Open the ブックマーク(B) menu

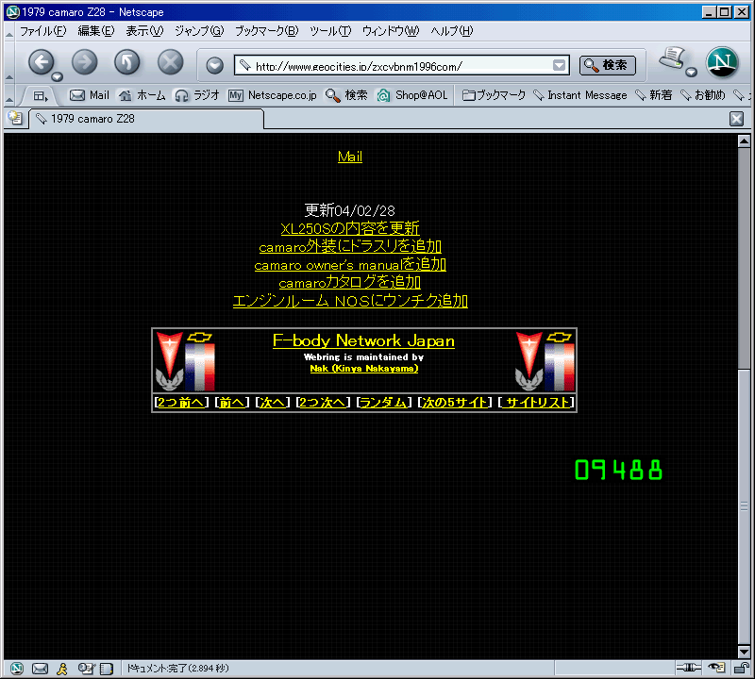[x=266, y=31]
